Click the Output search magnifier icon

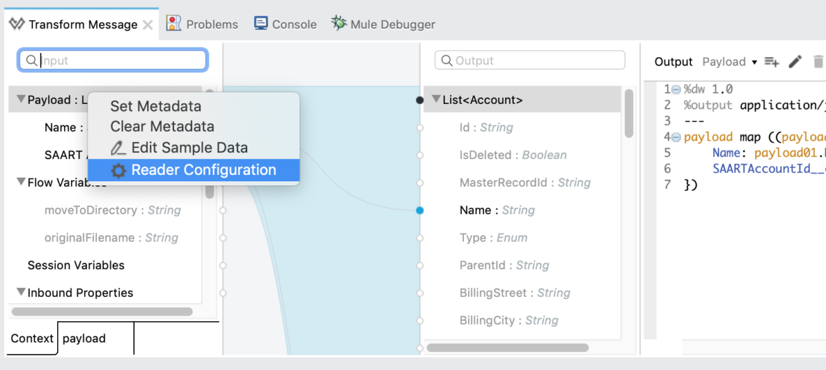[447, 60]
